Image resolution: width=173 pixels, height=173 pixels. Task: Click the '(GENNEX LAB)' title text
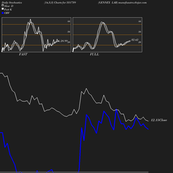(108, 2)
